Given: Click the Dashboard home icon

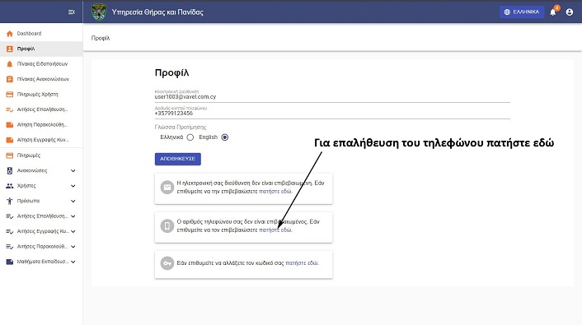Looking at the screenshot, I should point(10,34).
